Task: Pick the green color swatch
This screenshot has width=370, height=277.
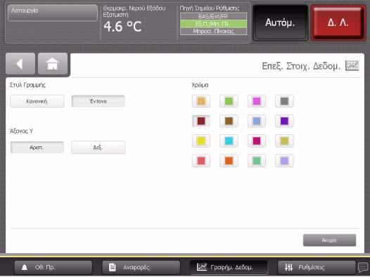Action: [229, 101]
